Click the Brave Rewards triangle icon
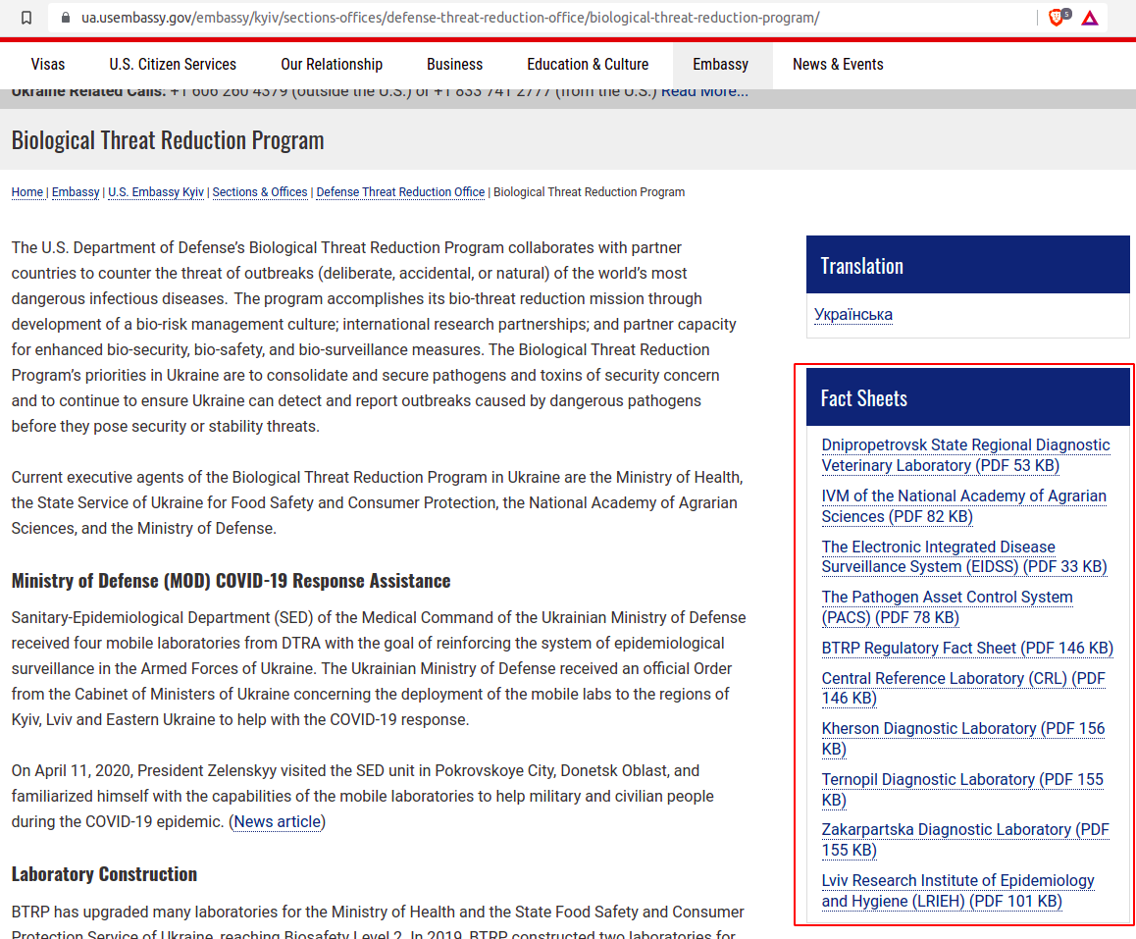Screen dimensions: 1136x939 [1090, 18]
